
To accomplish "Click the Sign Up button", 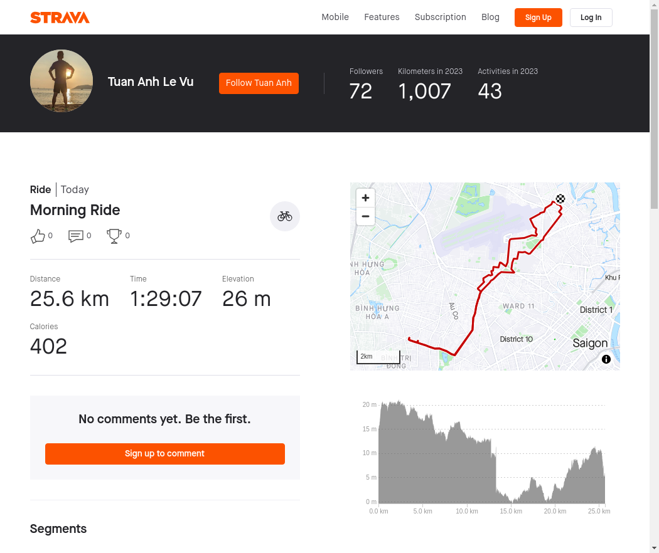I will pos(538,18).
